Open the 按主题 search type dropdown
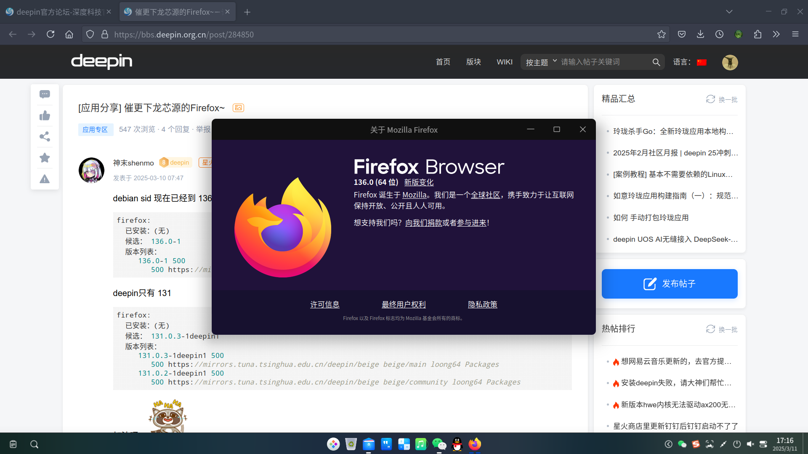 tap(541, 62)
